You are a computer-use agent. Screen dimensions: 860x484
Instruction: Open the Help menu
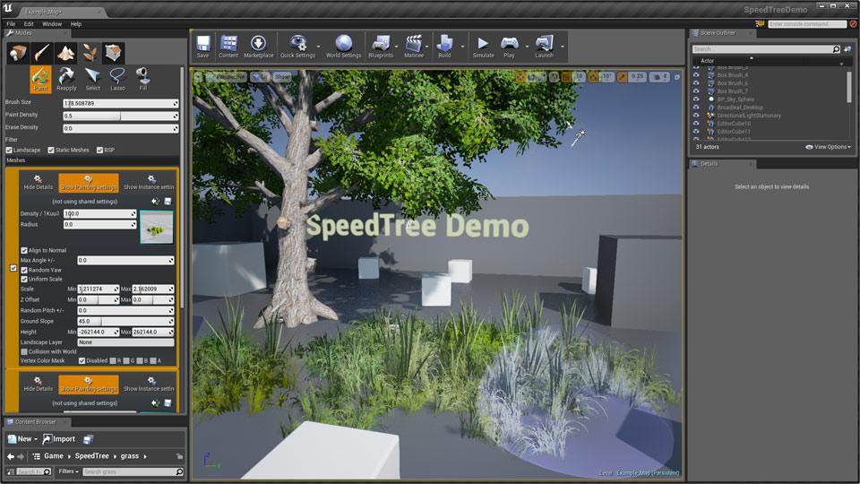click(75, 24)
